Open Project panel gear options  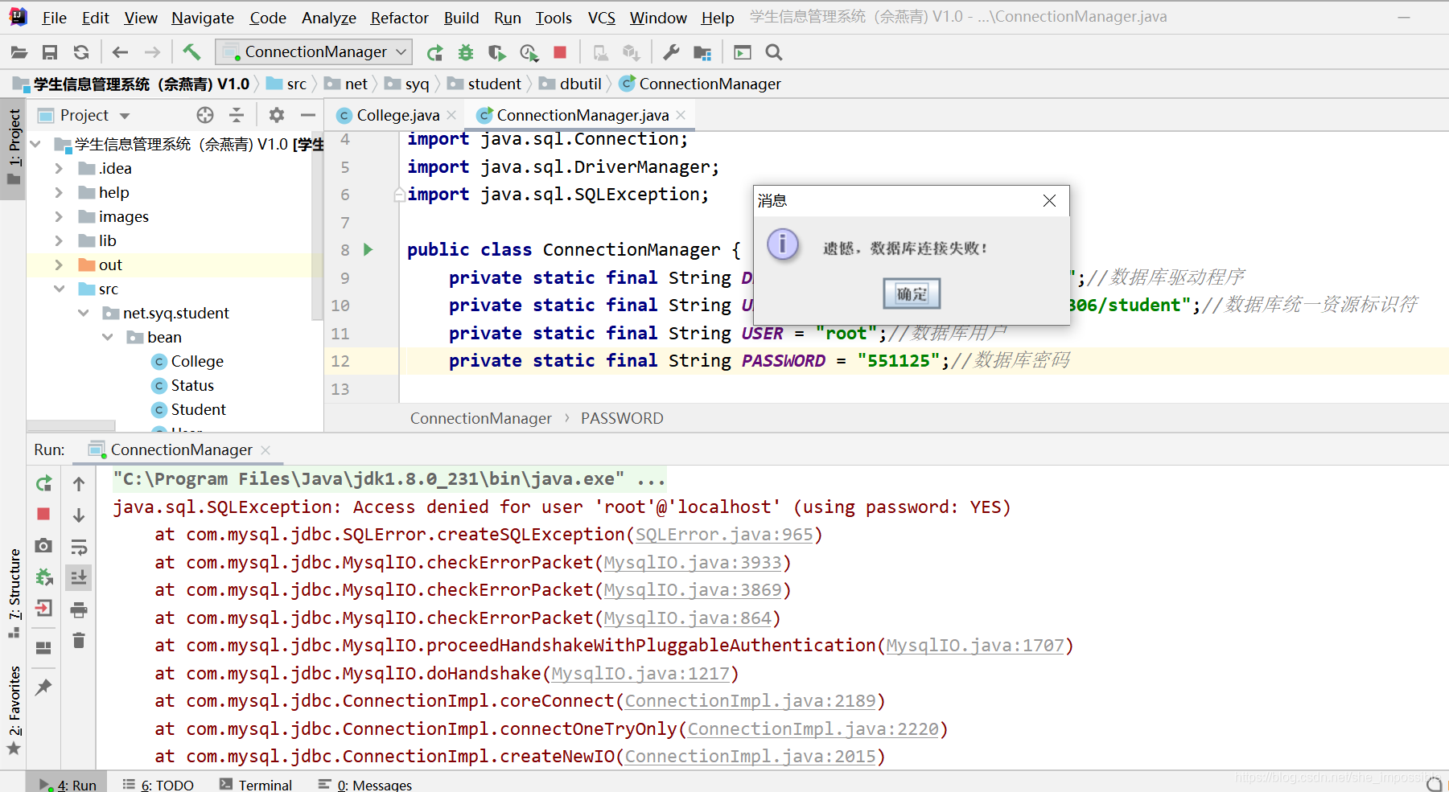coord(277,115)
